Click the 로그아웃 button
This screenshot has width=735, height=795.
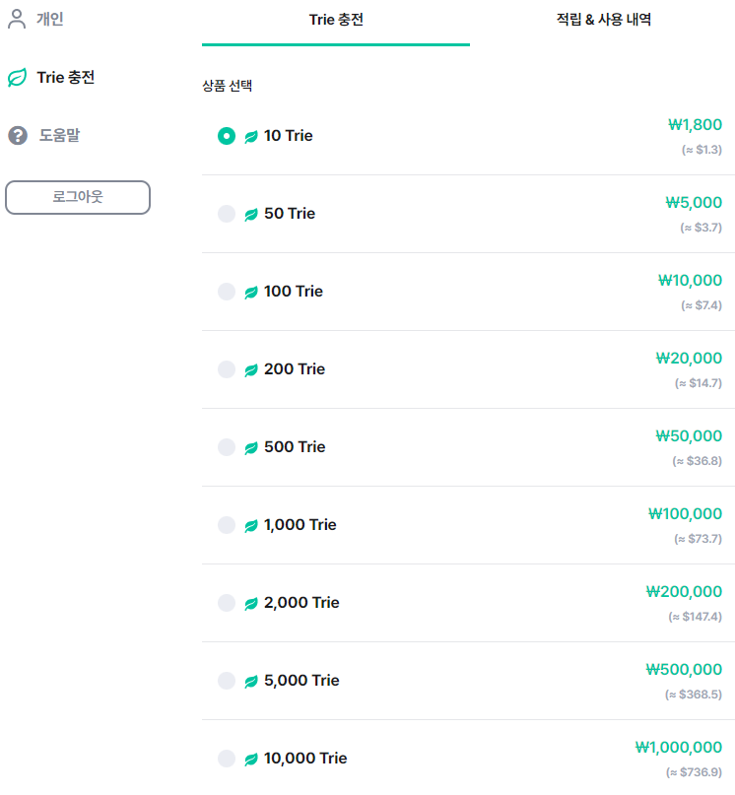78,197
